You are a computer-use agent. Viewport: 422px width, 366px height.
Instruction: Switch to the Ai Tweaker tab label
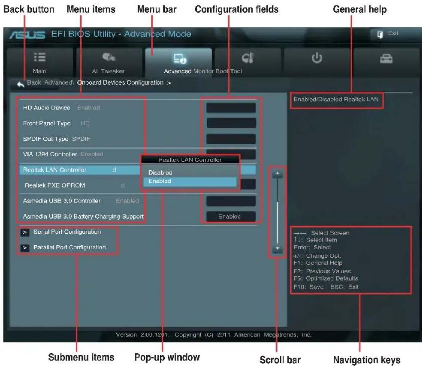point(108,71)
